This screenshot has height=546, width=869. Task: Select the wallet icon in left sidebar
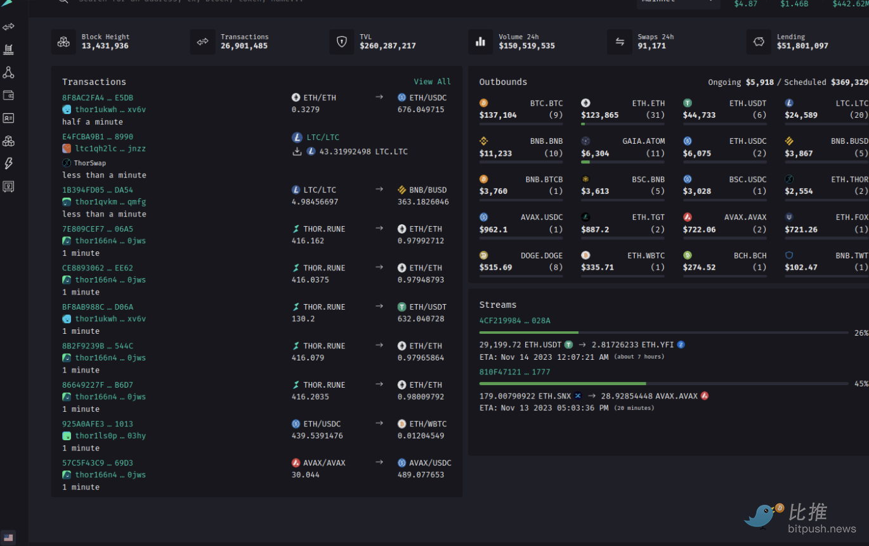tap(8, 96)
